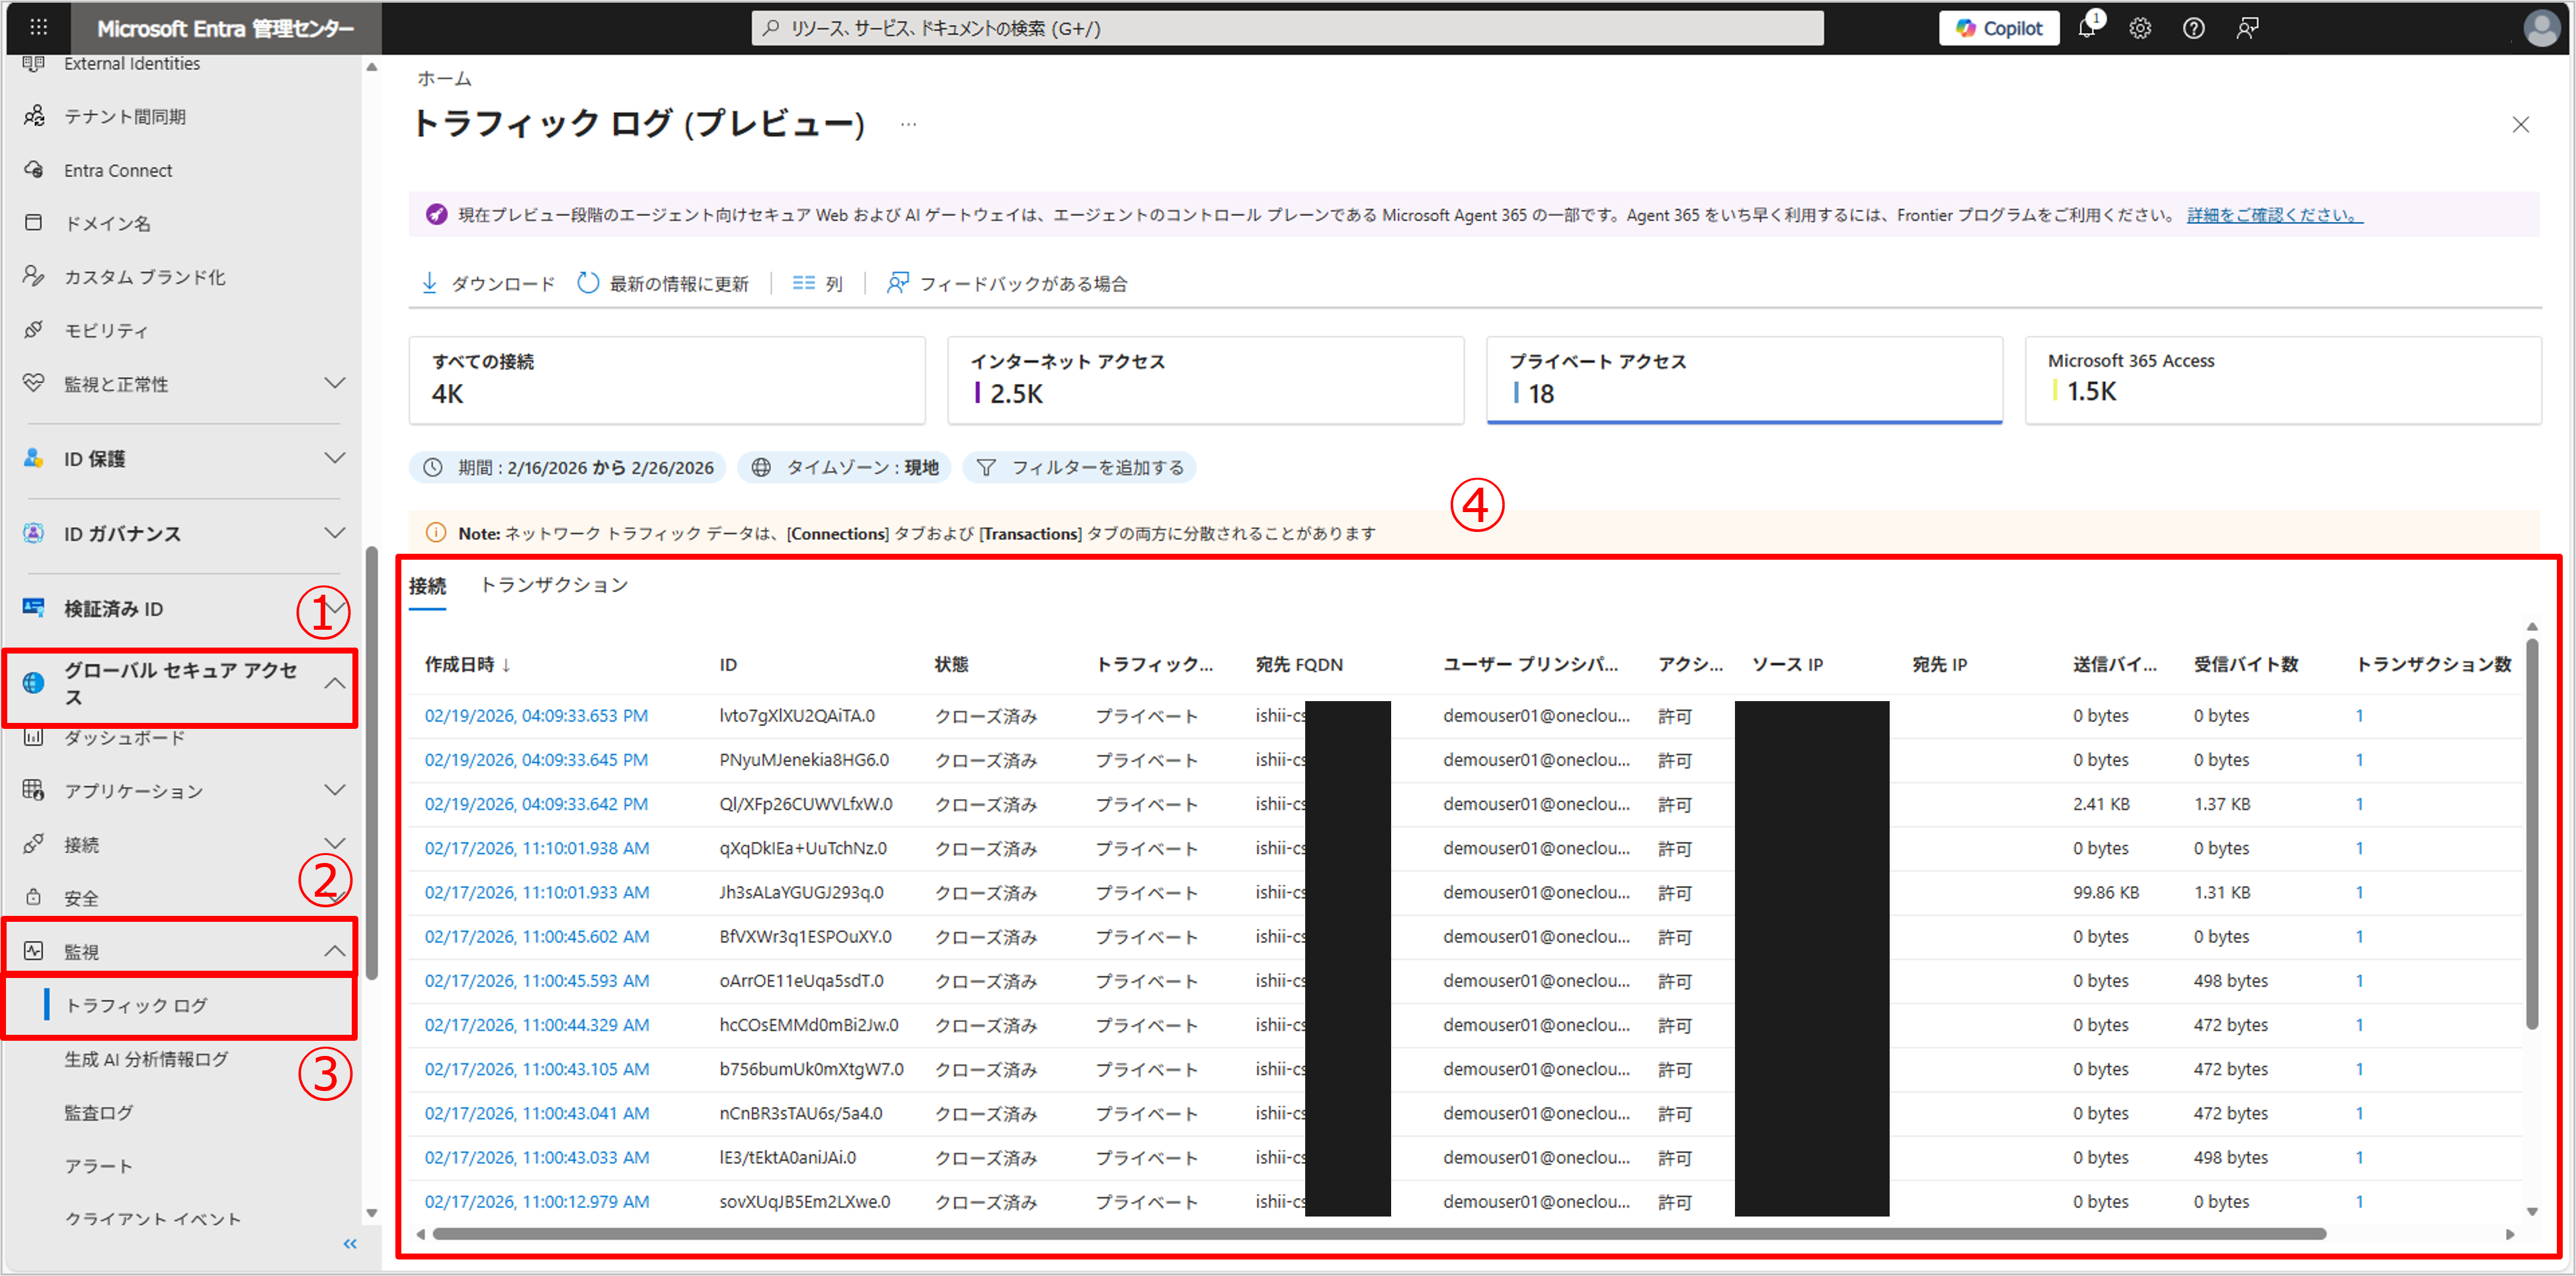Open the settings gear icon

(2139, 28)
